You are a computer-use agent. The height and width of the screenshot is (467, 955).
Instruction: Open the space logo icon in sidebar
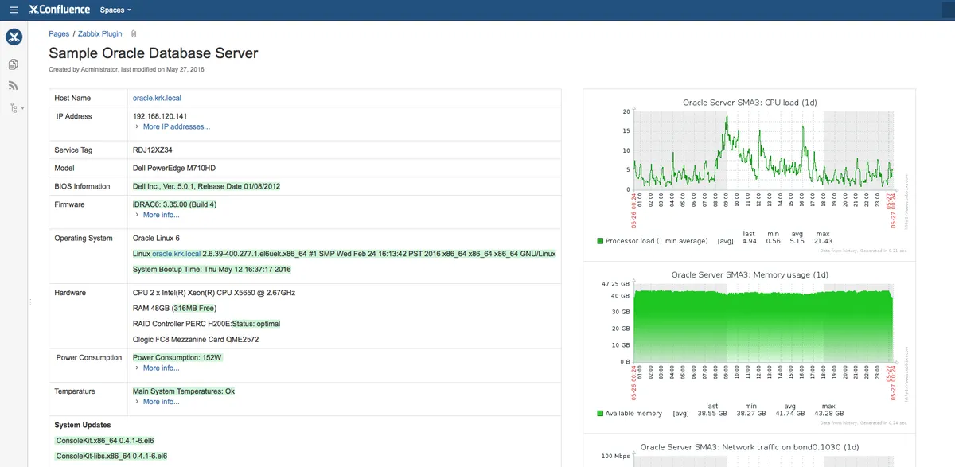pyautogui.click(x=14, y=37)
